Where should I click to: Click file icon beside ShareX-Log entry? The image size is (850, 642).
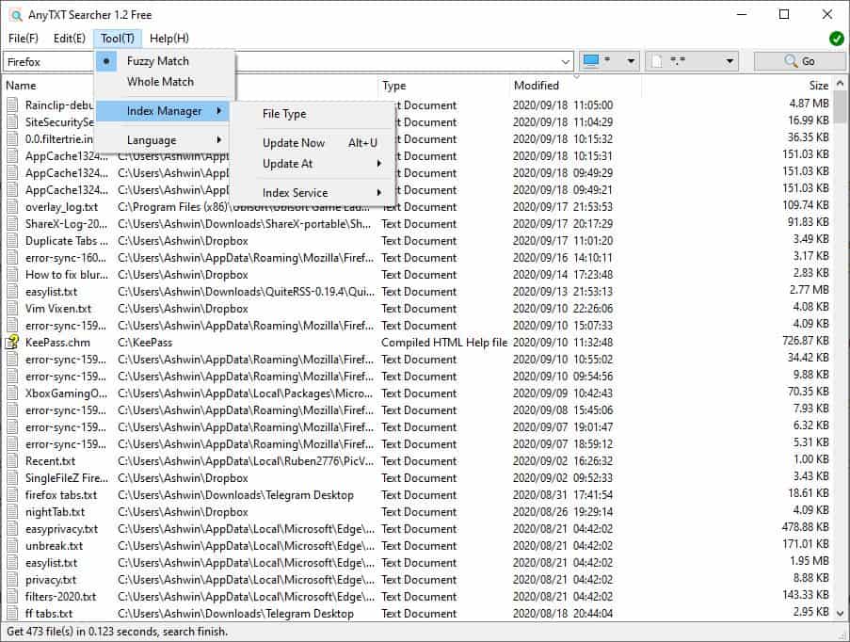pos(12,224)
